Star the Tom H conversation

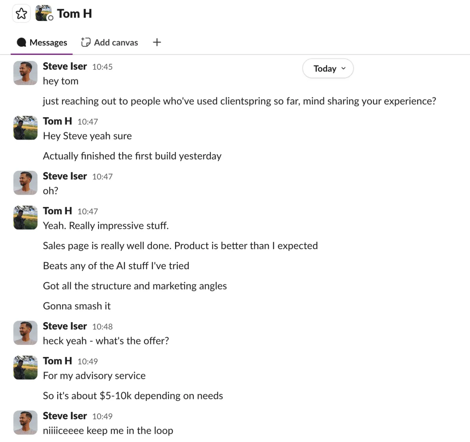point(21,14)
